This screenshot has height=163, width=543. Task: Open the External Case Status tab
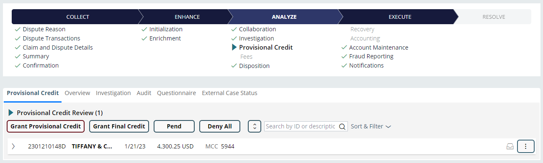(x=230, y=93)
